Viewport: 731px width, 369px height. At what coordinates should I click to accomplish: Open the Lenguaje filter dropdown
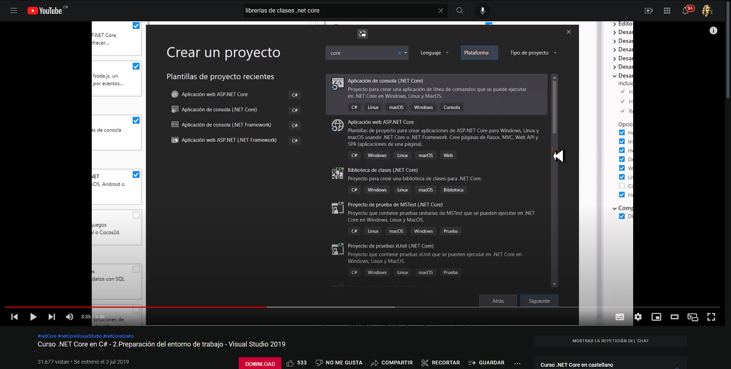point(434,53)
